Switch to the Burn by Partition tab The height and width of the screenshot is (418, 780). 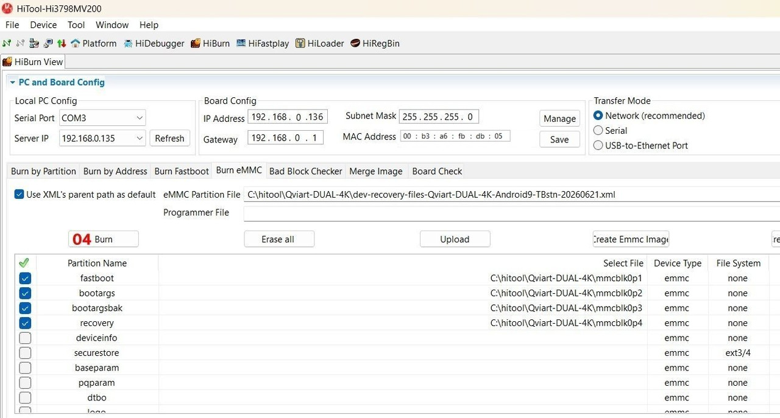click(x=43, y=171)
